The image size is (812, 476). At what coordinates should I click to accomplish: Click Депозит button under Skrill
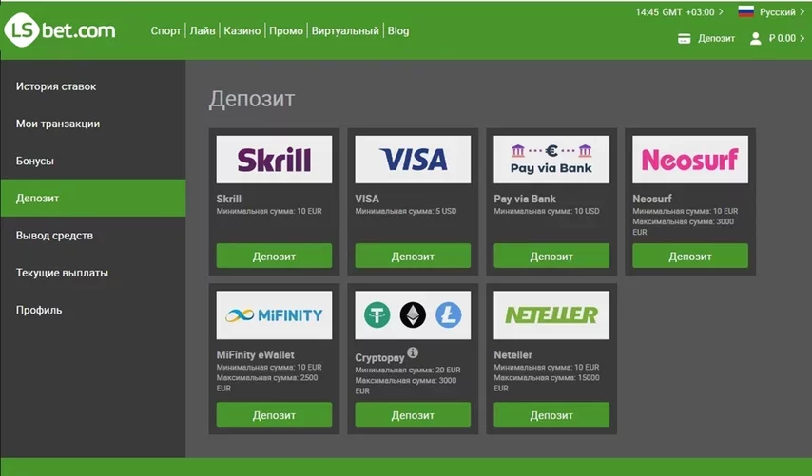(274, 256)
